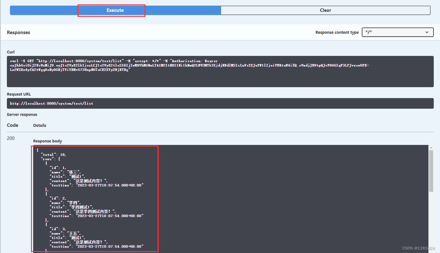Click the "rows": [ line in response
The width and height of the screenshot is (440, 253).
tap(51, 159)
